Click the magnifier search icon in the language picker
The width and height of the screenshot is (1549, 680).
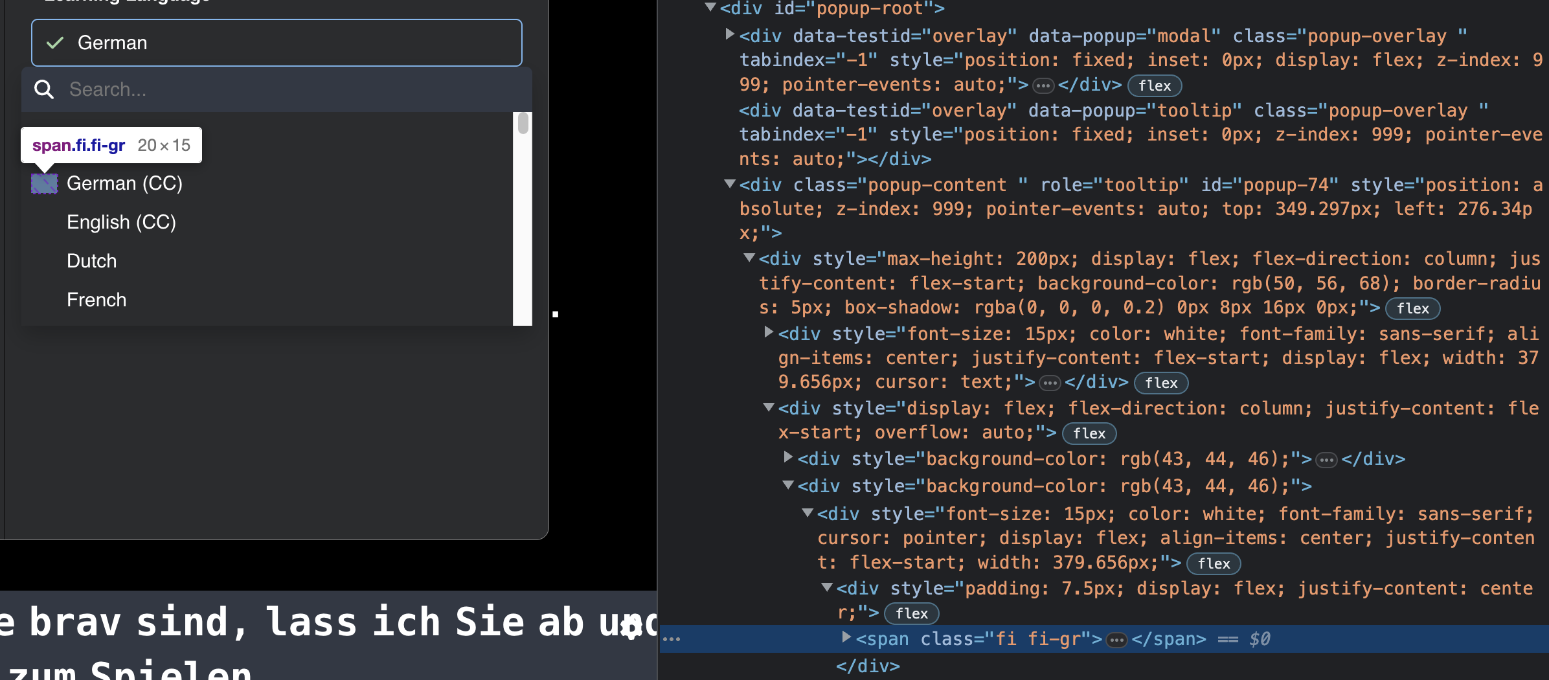43,89
